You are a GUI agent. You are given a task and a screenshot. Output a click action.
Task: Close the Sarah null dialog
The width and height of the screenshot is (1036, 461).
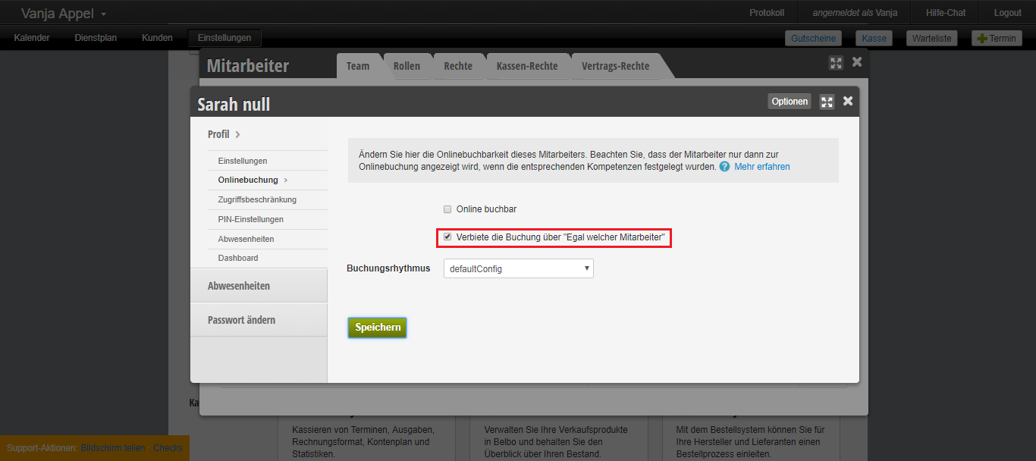[x=848, y=101]
